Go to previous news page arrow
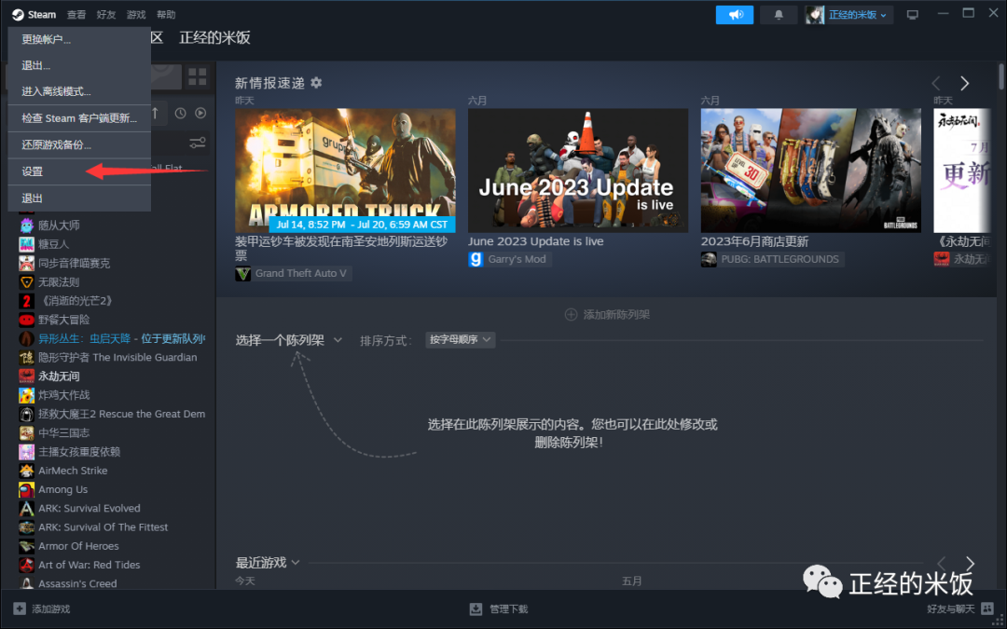 (x=936, y=84)
